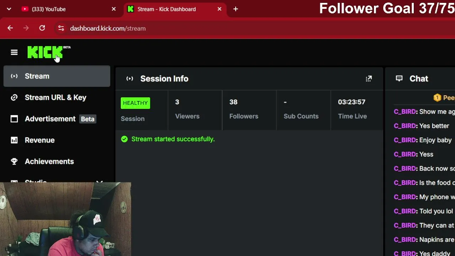This screenshot has height=256, width=455.
Task: Reload the Kick dashboard page
Action: [x=42, y=28]
